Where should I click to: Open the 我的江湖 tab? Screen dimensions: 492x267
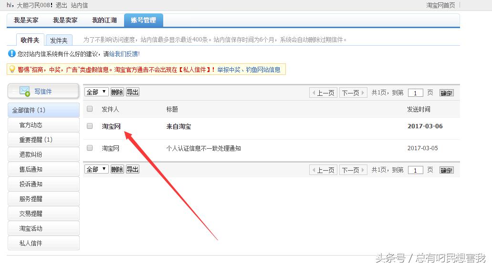pyautogui.click(x=104, y=20)
